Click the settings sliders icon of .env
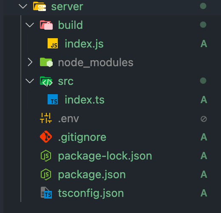221x213 pixels. [46, 118]
